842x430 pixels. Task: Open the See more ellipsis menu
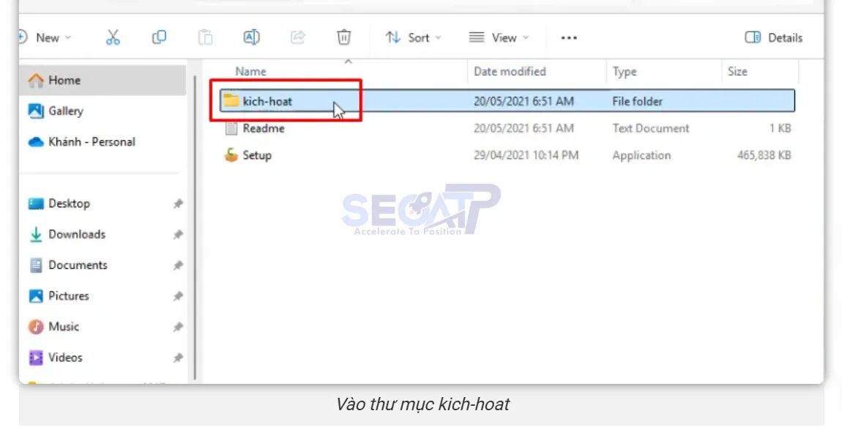coord(569,37)
